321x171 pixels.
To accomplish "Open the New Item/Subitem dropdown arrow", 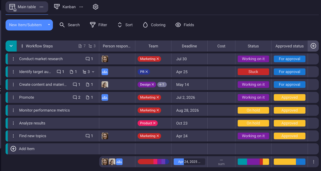I will point(48,25).
